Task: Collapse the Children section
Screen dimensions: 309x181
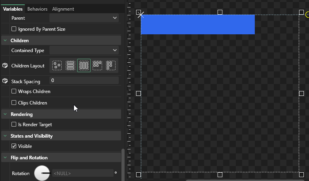Action: point(5,40)
